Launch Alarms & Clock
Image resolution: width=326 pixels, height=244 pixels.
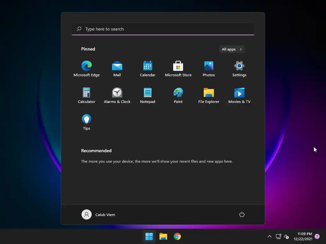coord(117,95)
